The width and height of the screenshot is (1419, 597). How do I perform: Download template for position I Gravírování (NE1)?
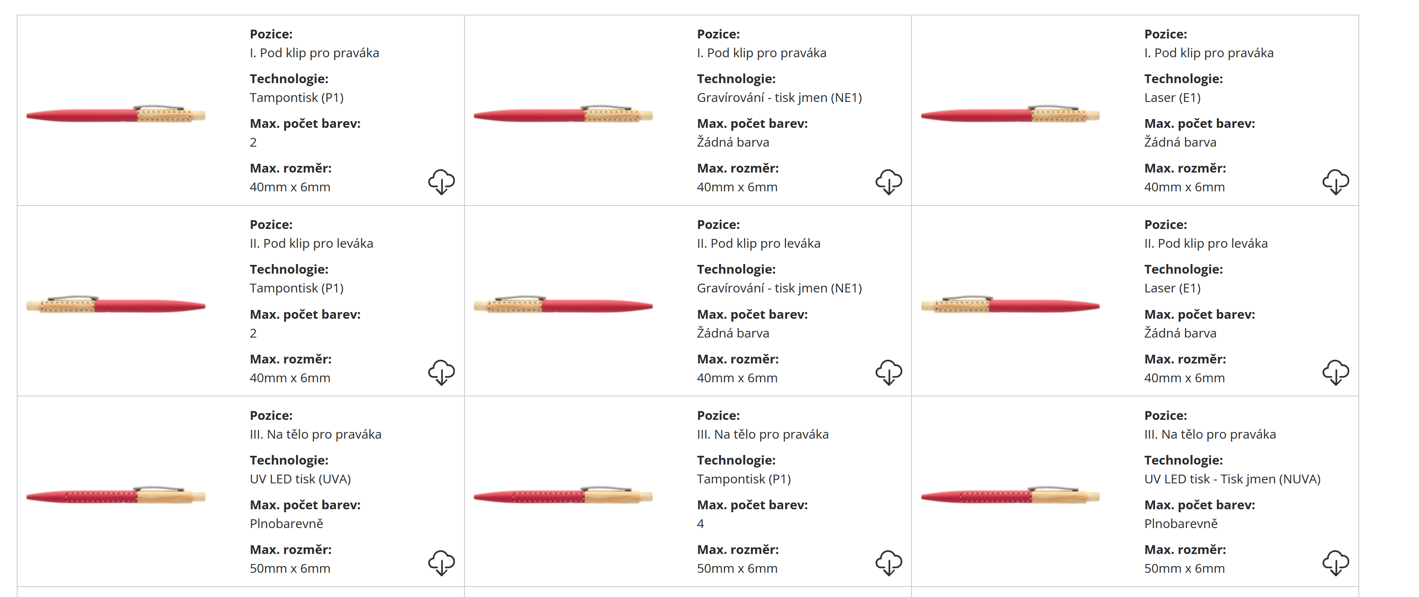(x=888, y=182)
